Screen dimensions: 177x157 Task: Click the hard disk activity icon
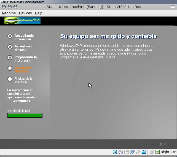[x=115, y=152]
